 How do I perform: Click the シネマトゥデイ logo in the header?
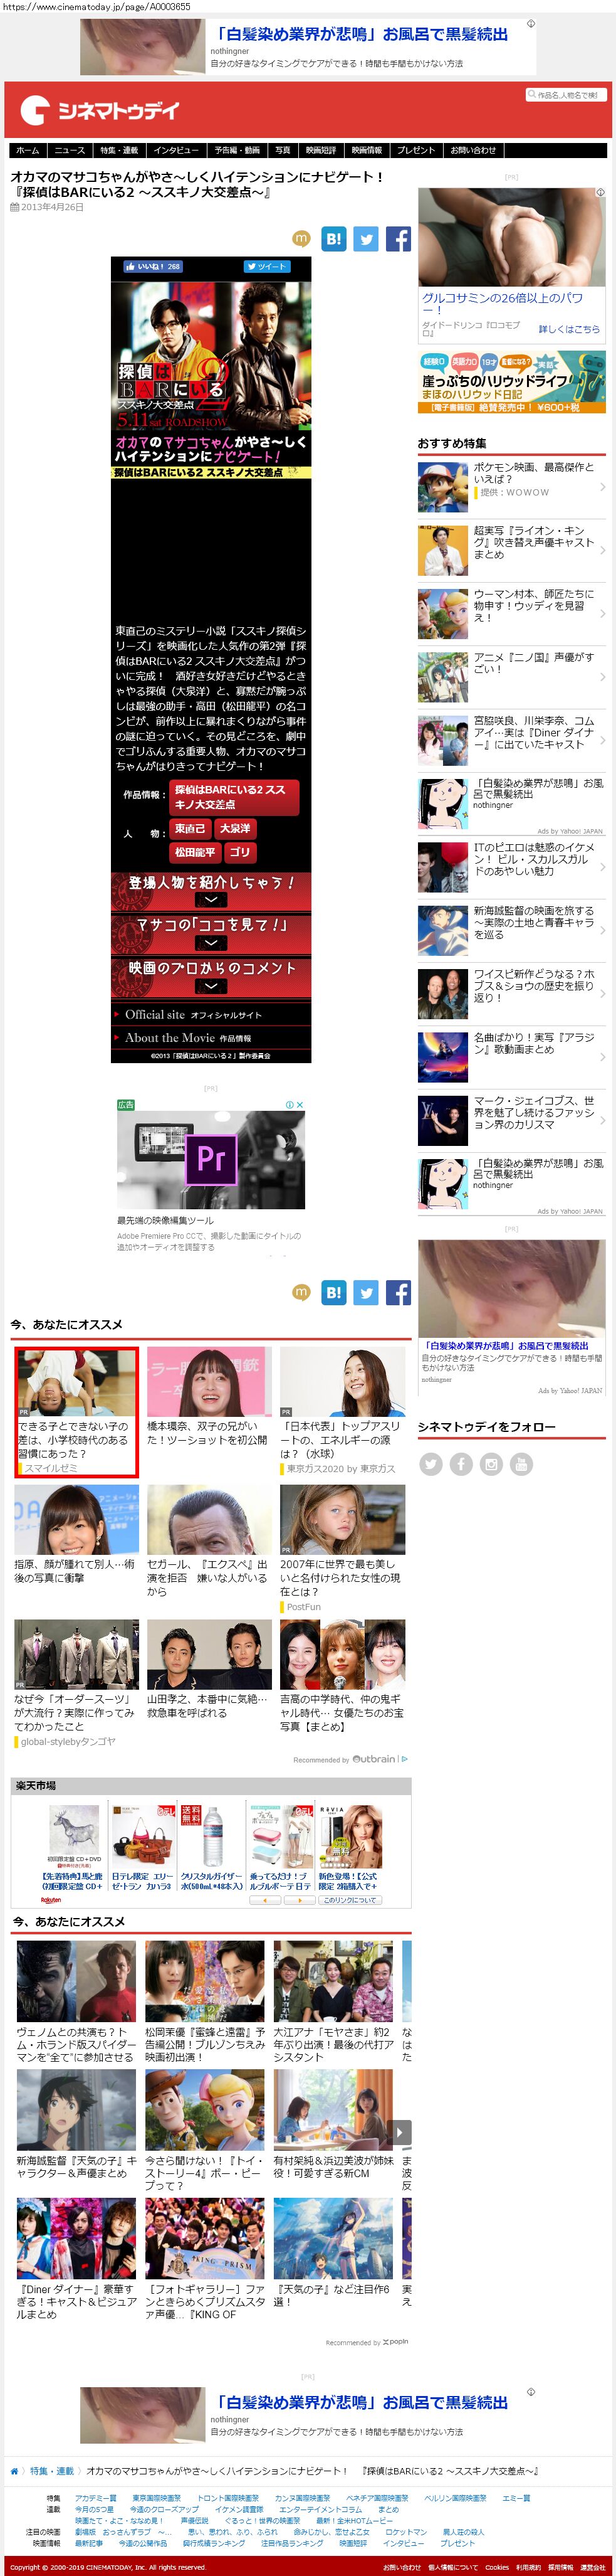point(99,110)
